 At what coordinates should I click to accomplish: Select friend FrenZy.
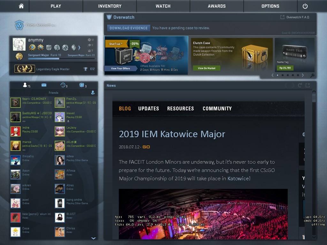coord(75,102)
